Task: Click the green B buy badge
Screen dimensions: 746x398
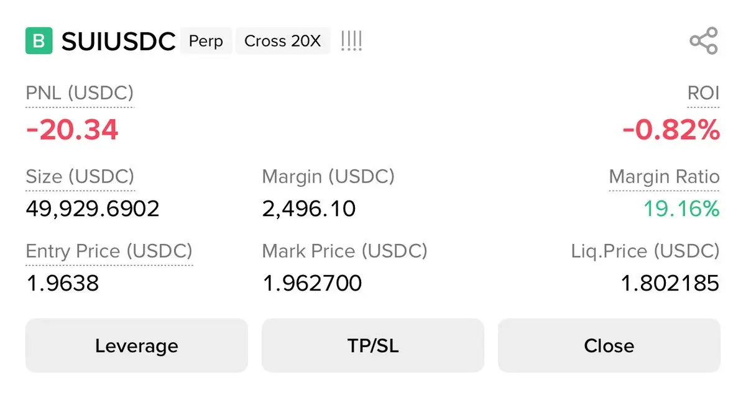Action: click(x=39, y=41)
